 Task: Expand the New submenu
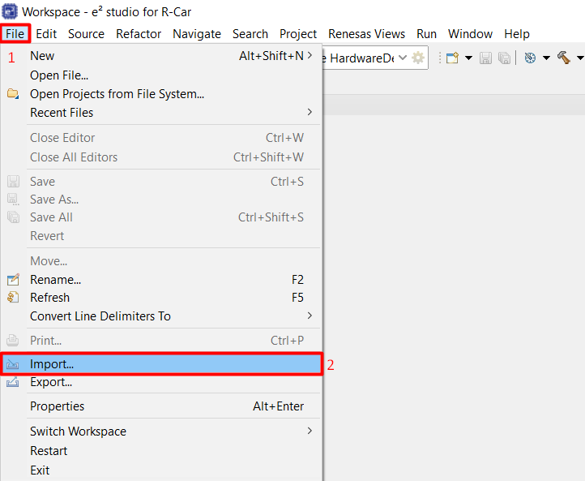point(162,56)
